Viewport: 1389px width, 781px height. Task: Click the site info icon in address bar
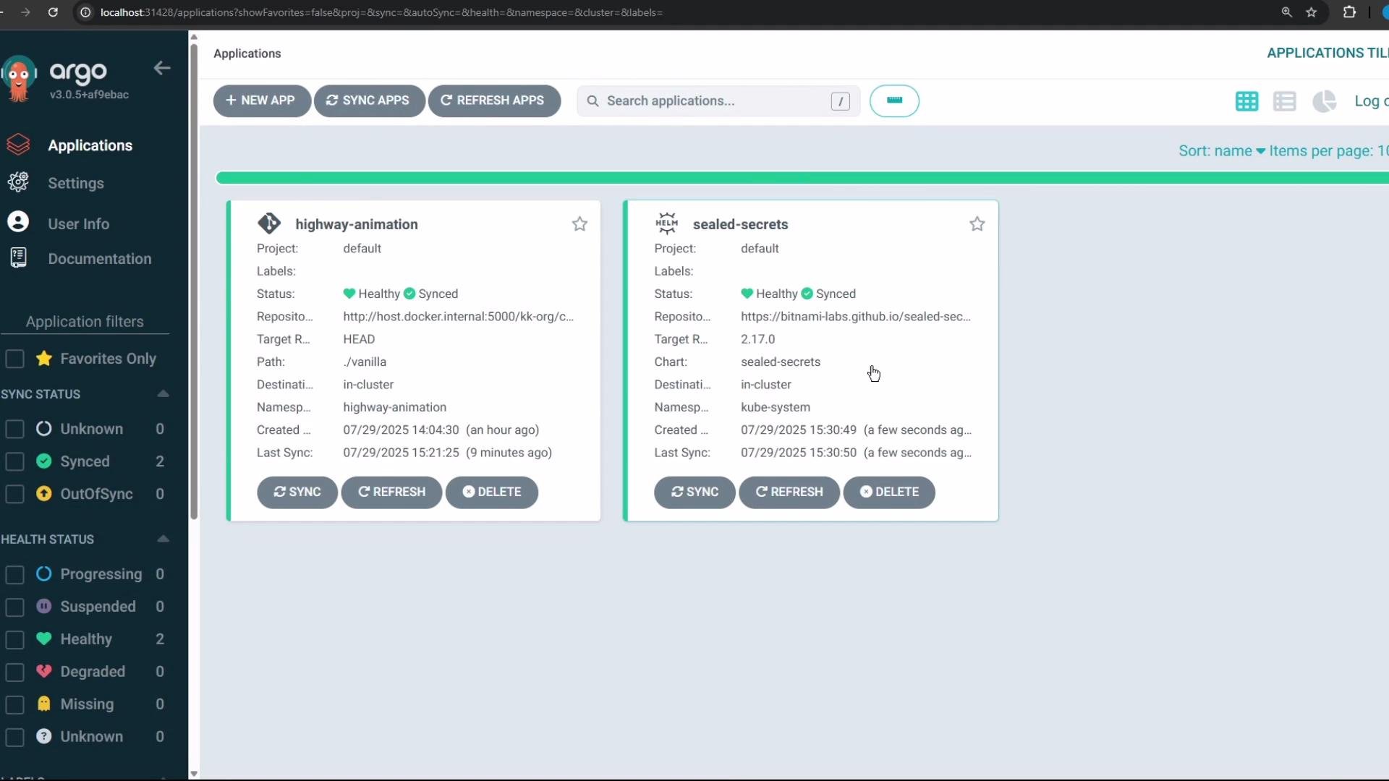point(85,12)
